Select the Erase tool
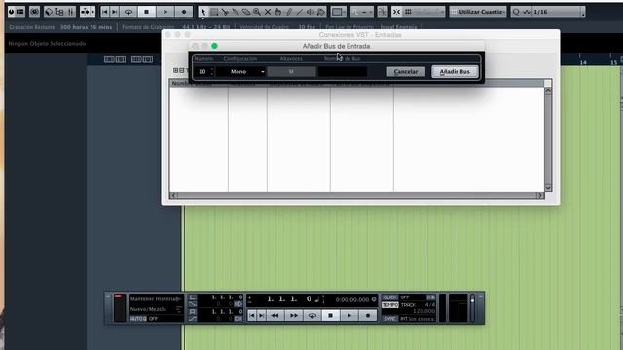The width and height of the screenshot is (623, 350). click(x=246, y=12)
